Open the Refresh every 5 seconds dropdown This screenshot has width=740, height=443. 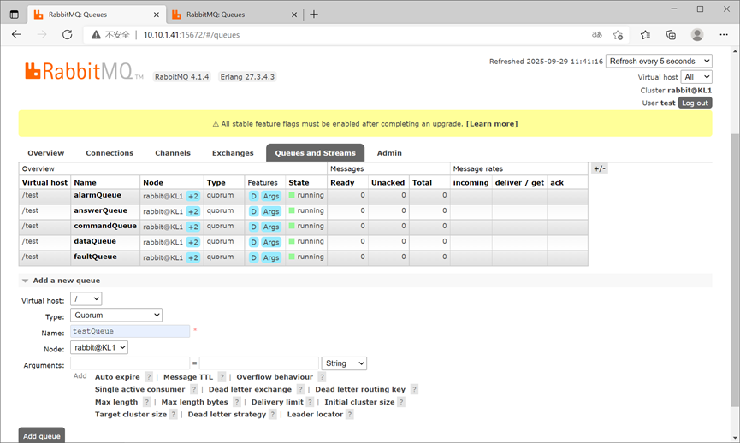pyautogui.click(x=659, y=61)
